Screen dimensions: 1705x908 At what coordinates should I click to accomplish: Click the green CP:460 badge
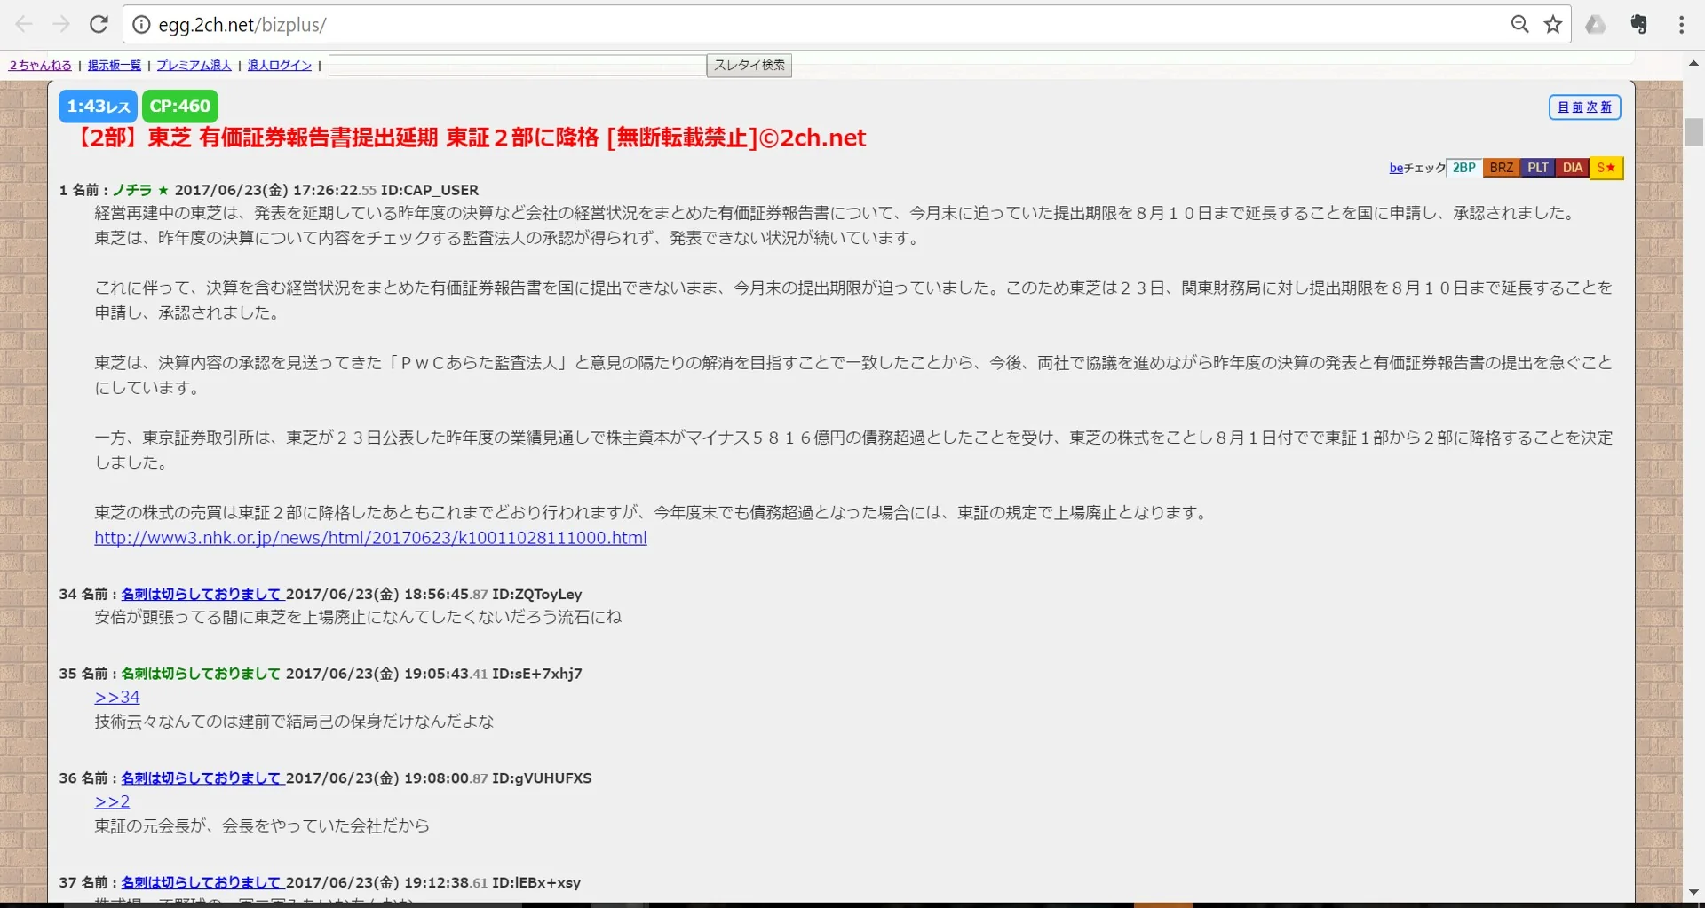(x=180, y=107)
